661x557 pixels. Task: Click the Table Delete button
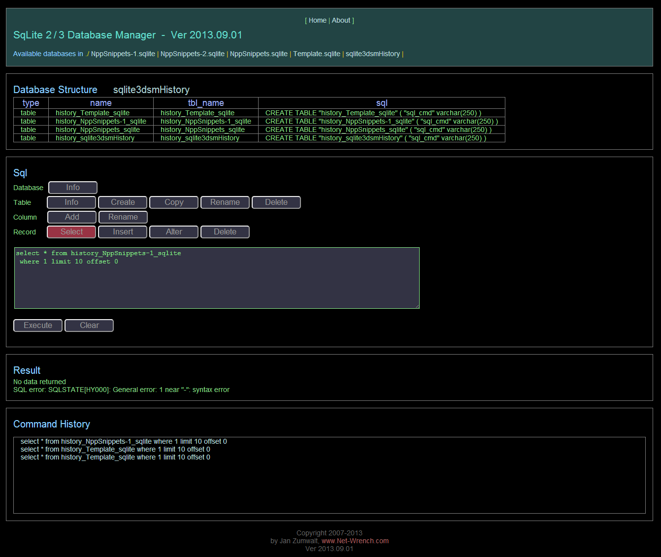pos(276,202)
